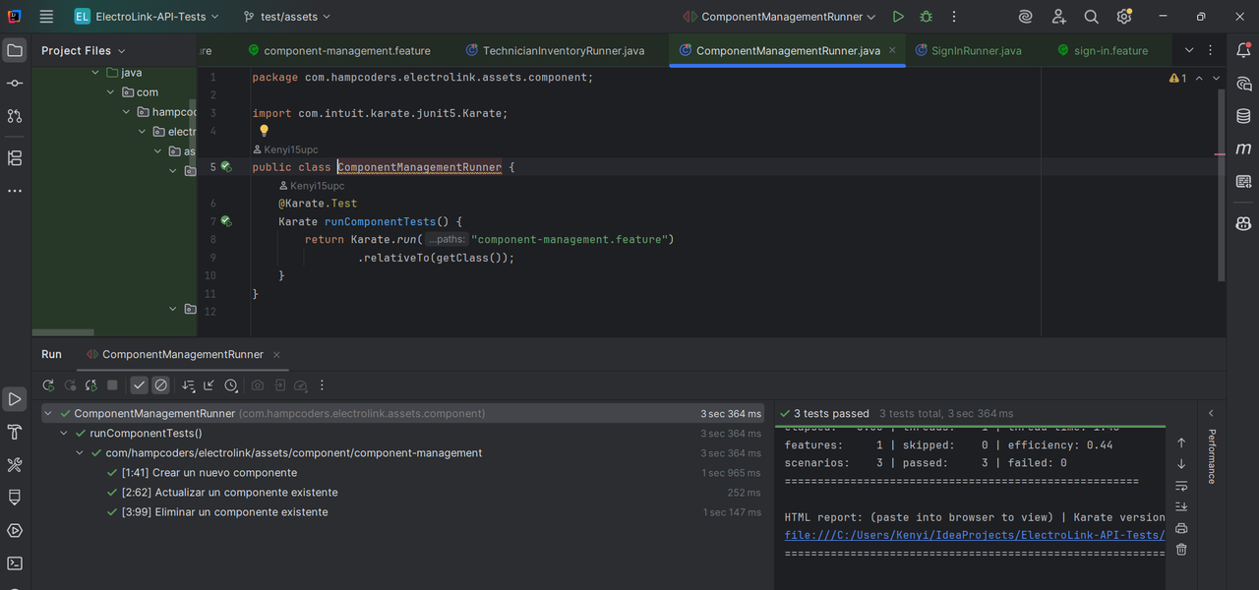Switch to SignInRunner.java tab
The width and height of the screenshot is (1259, 590).
pyautogui.click(x=969, y=50)
